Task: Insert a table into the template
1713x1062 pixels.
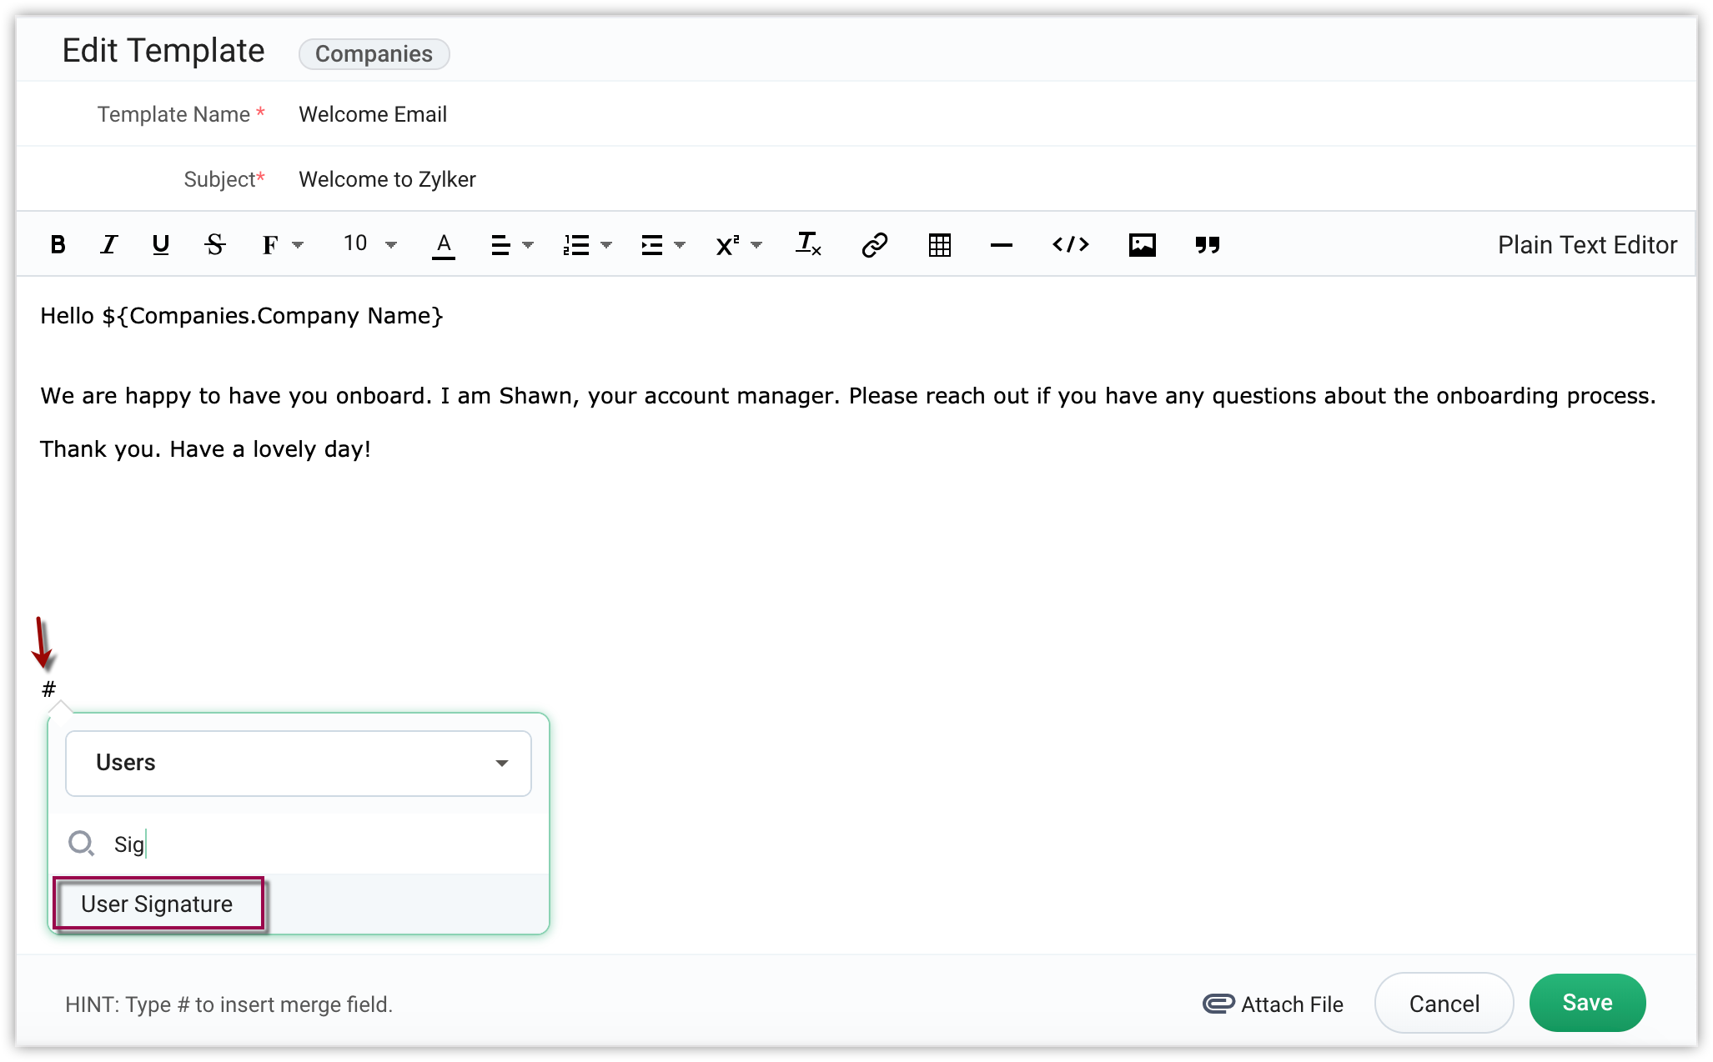Action: coord(939,244)
